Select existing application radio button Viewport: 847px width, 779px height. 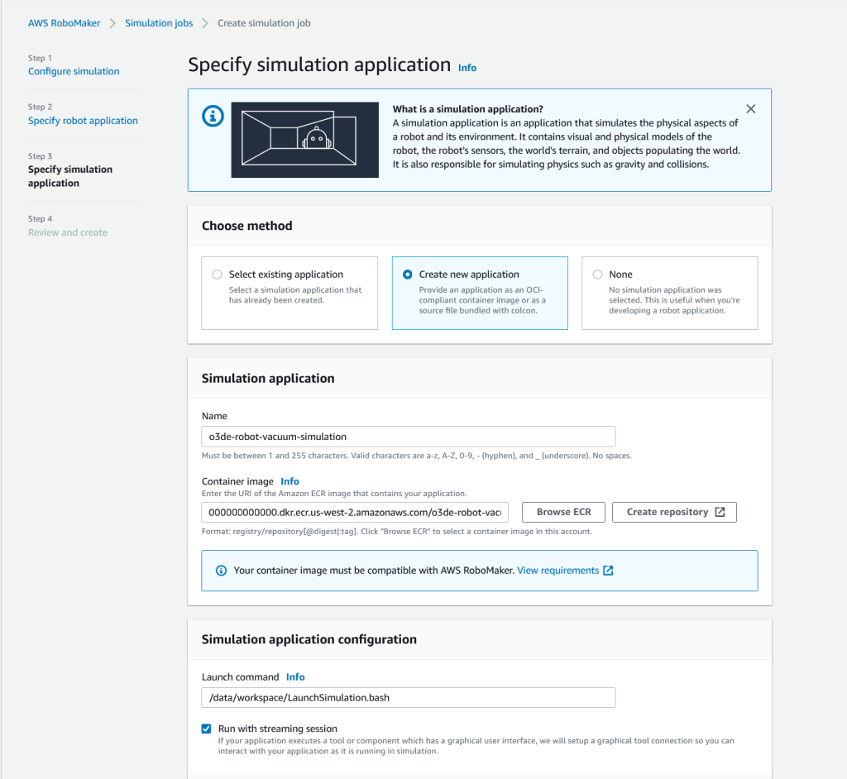[x=218, y=275]
